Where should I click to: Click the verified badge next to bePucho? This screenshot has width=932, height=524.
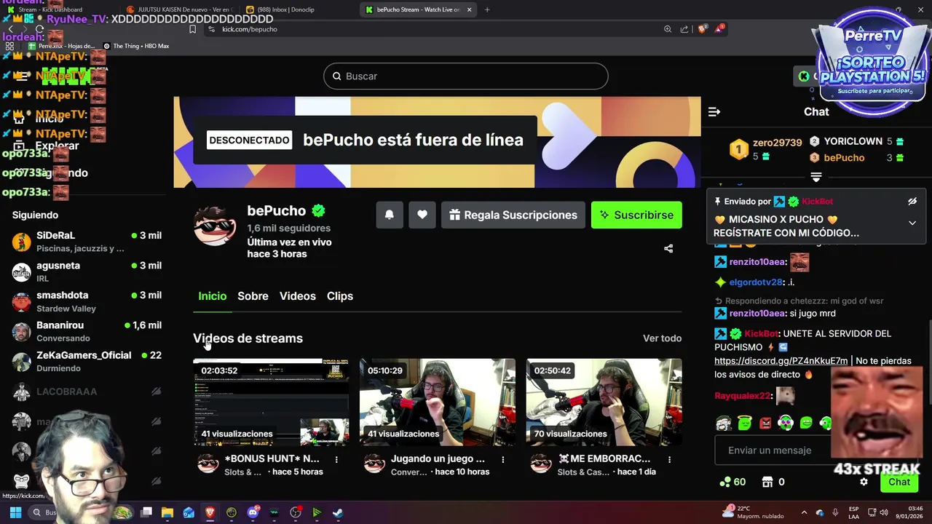(x=318, y=211)
